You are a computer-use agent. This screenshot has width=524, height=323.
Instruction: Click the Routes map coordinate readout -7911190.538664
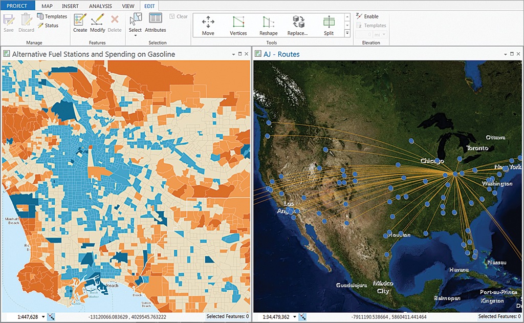click(389, 317)
